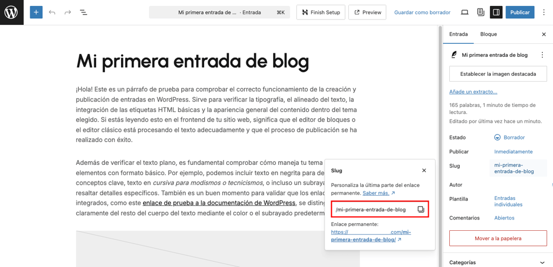Close the Slug popover

coord(424,171)
